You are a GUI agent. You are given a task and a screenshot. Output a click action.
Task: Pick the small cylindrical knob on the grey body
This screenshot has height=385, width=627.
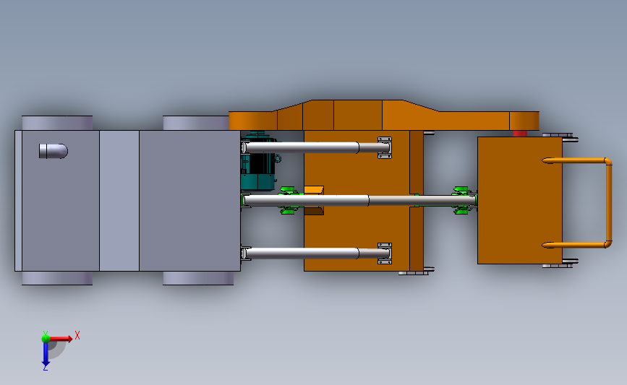pyautogui.click(x=54, y=151)
